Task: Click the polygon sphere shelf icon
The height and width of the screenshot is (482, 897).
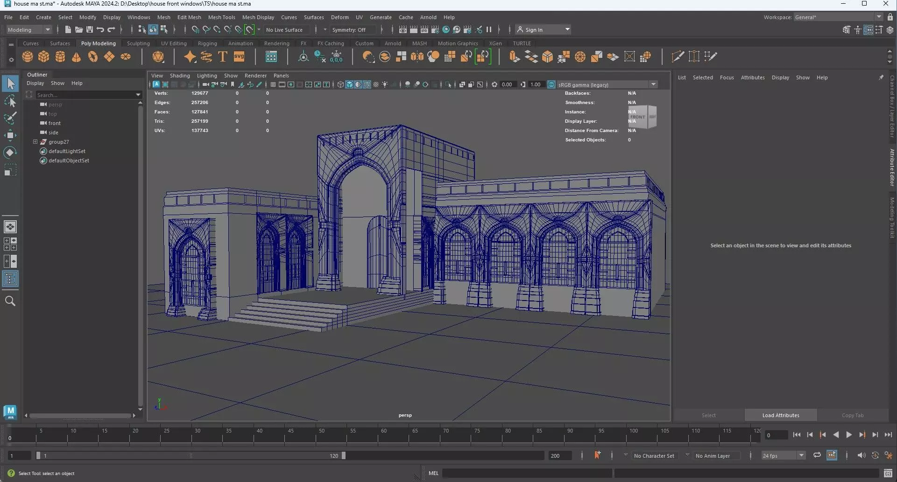Action: coord(28,57)
